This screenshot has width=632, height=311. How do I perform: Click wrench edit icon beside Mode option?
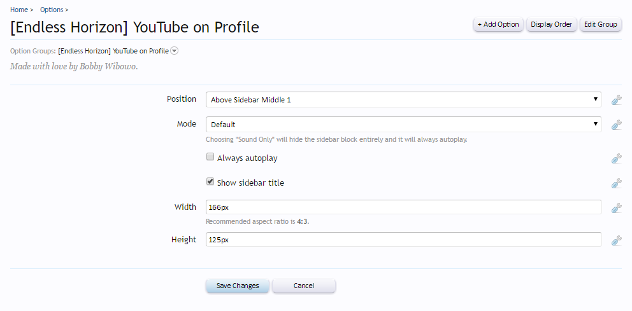(616, 125)
